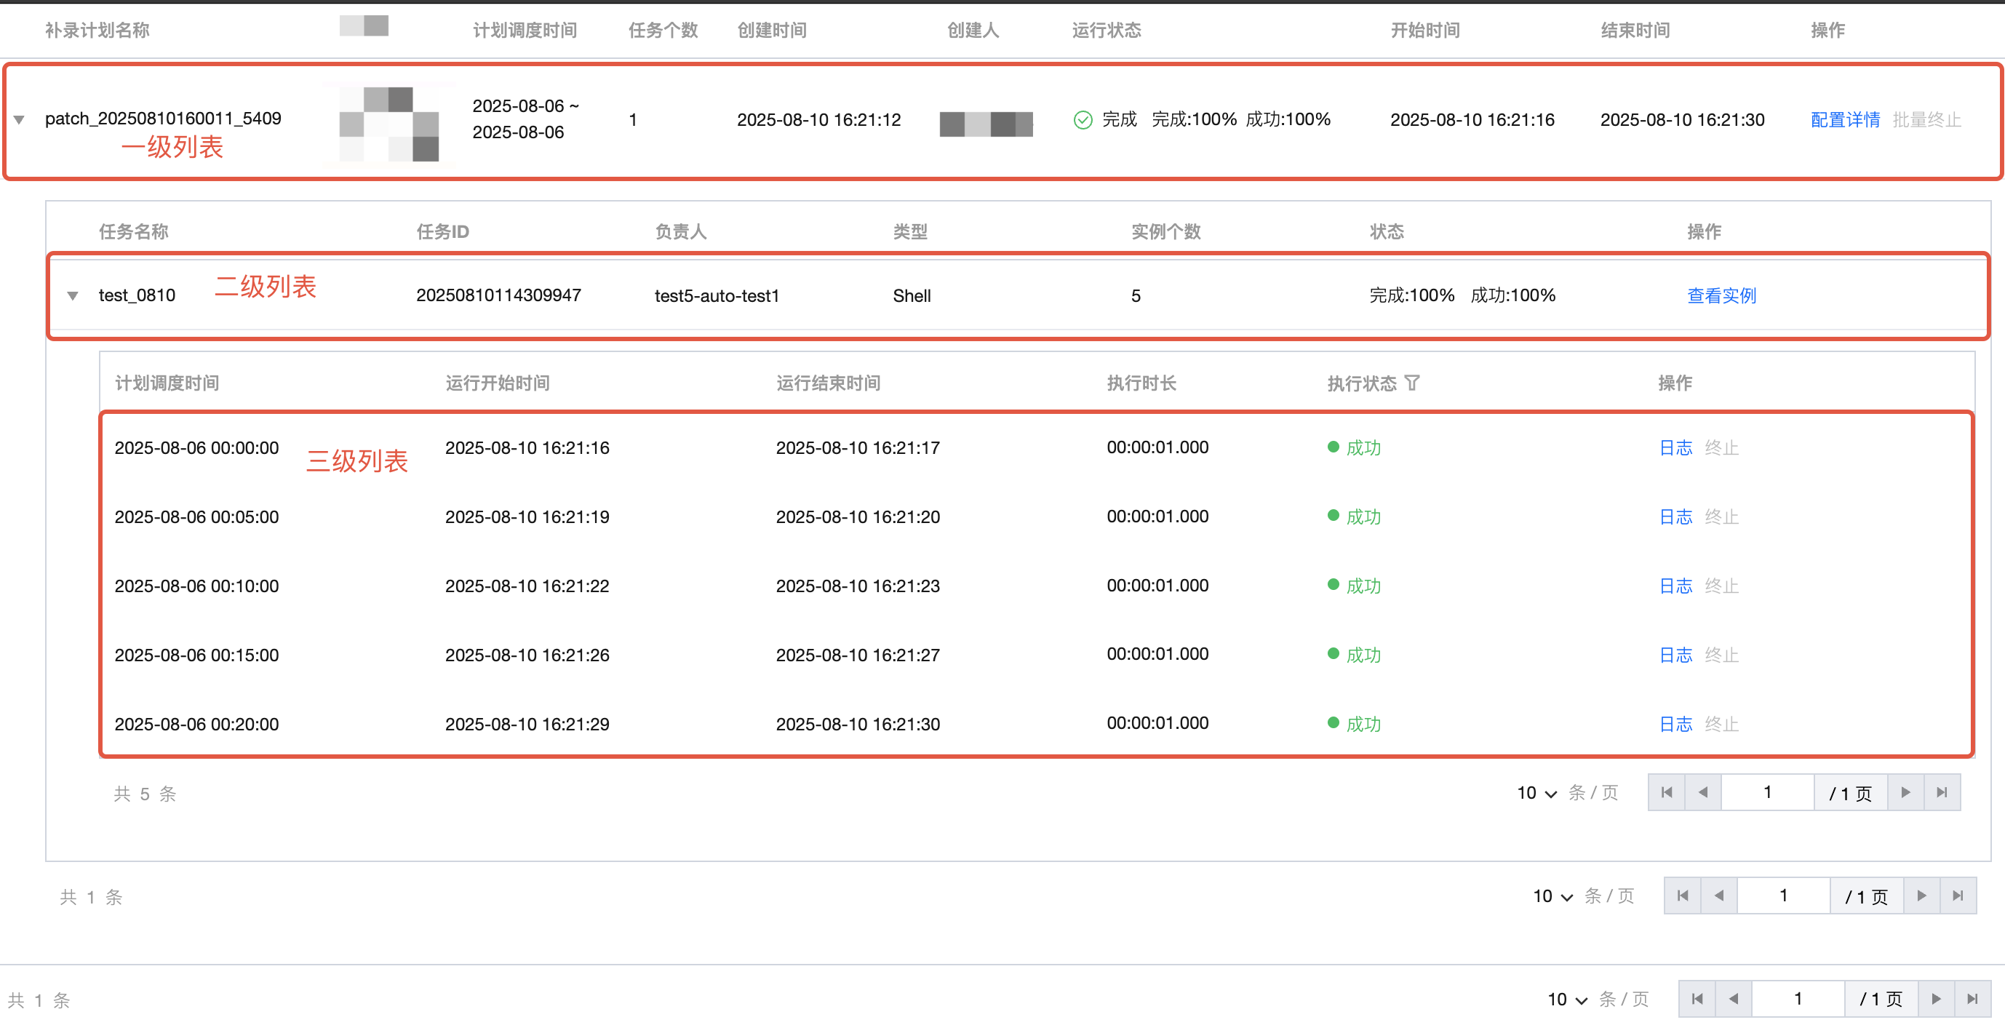Go to the first page of the bottom pagination bar
Screen dimensions: 2005x1033
[1697, 999]
